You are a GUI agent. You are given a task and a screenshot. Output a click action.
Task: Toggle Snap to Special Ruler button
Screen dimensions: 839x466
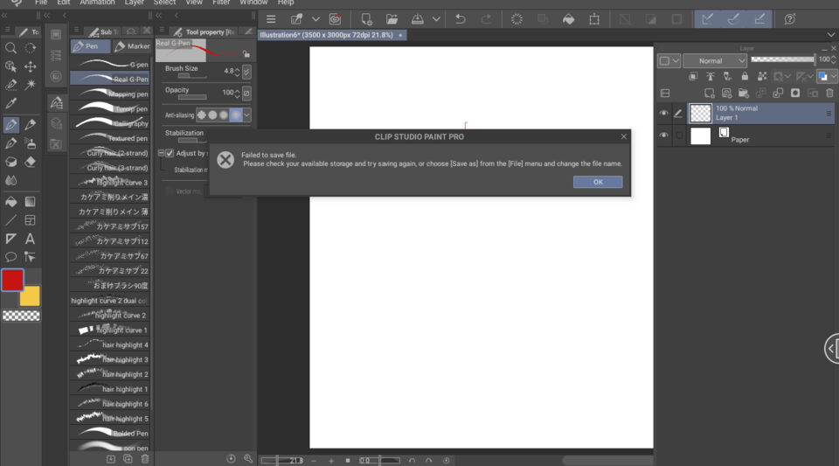point(733,19)
